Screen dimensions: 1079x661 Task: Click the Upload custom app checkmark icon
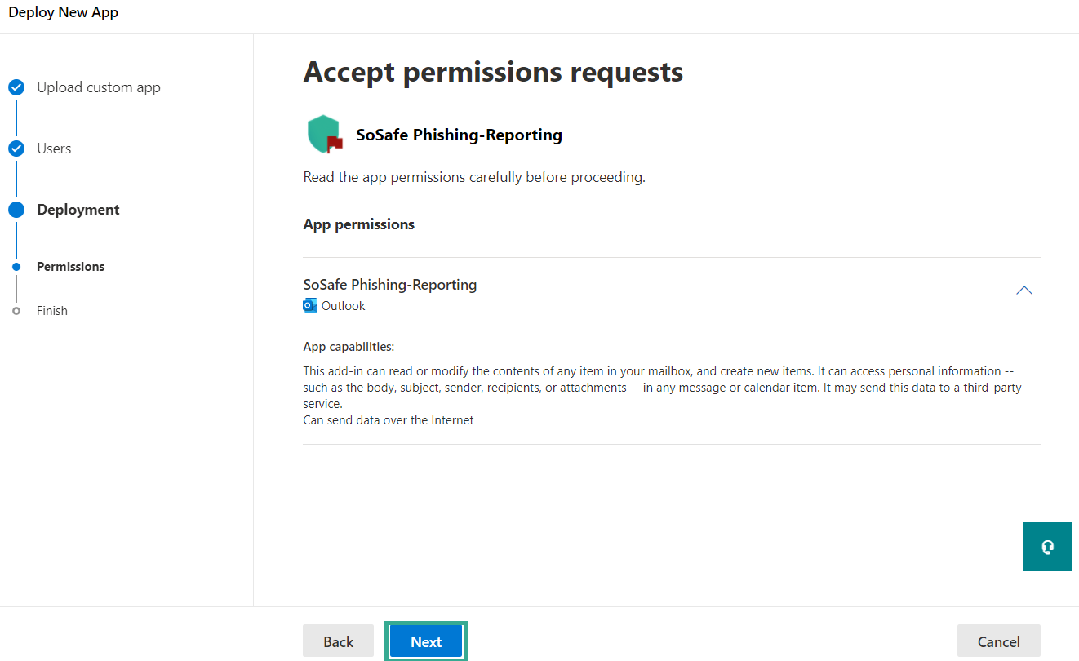click(x=16, y=87)
